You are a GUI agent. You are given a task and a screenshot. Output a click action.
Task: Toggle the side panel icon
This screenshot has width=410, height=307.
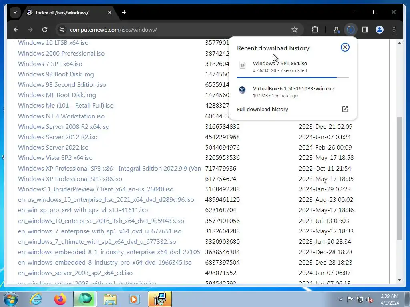point(365,30)
